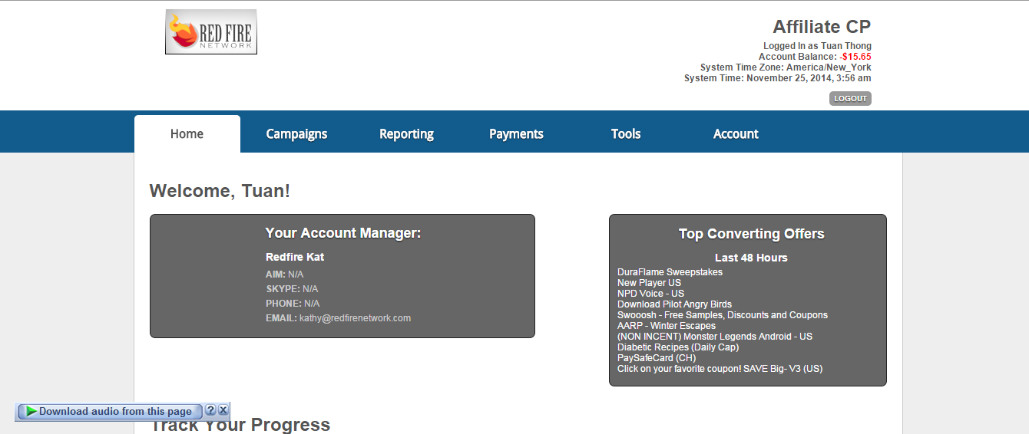Click the Top Converting Offers heading
Screen dimensions: 1029x434
[751, 234]
